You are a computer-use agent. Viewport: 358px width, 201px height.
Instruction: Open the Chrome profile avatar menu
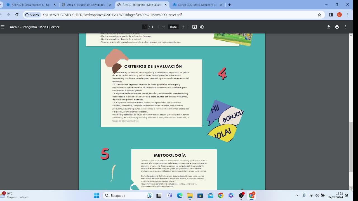click(339, 15)
